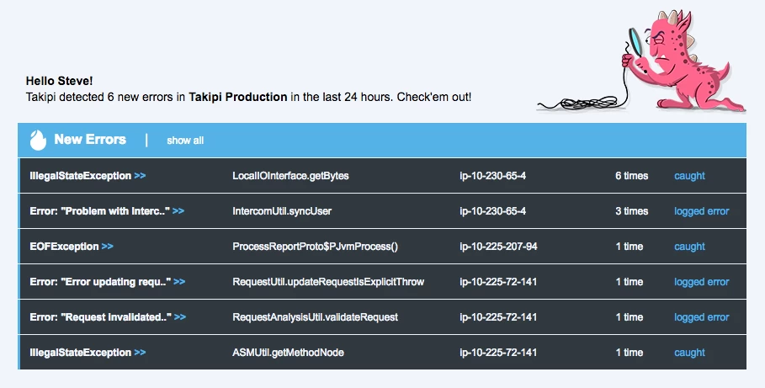The height and width of the screenshot is (388, 765).
Task: Click the >> arrows after EOFException
Action: pyautogui.click(x=108, y=247)
